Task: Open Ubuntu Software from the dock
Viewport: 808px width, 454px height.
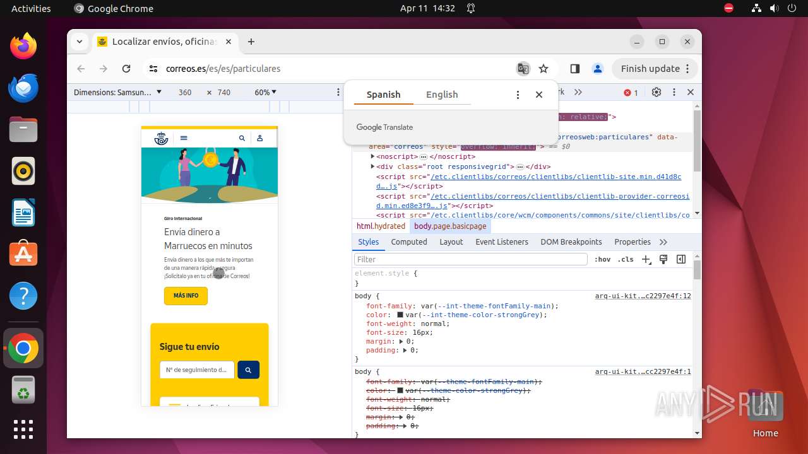Action: 23,254
